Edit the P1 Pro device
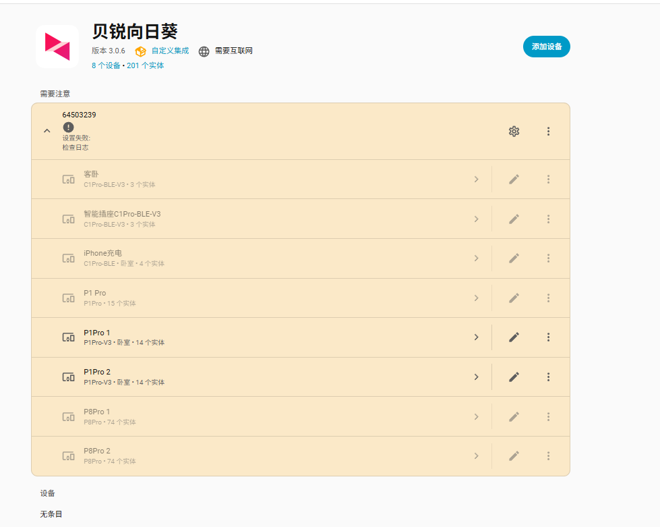 [x=514, y=298]
